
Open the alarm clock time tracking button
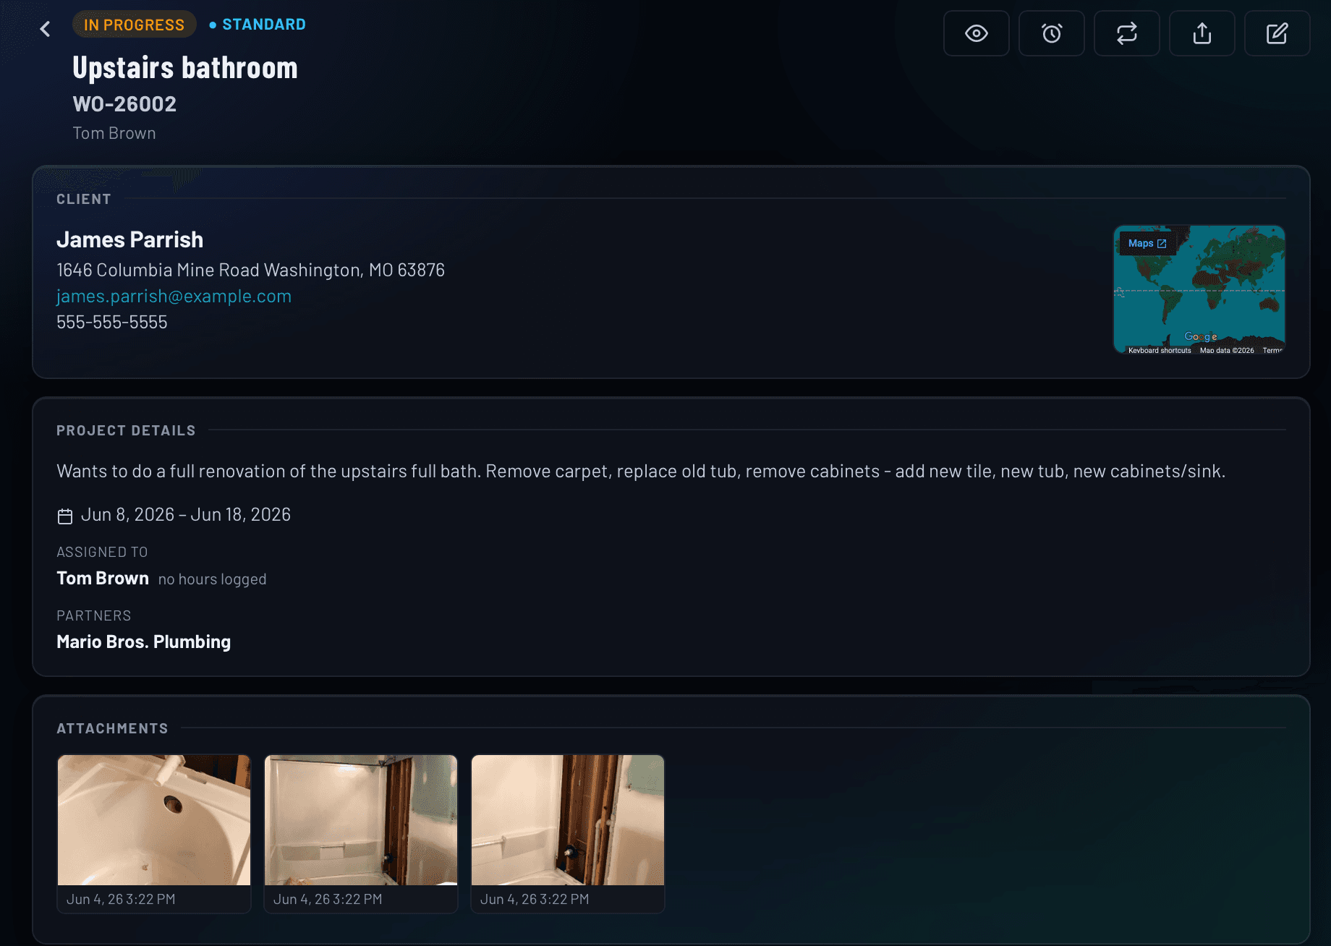pyautogui.click(x=1052, y=33)
